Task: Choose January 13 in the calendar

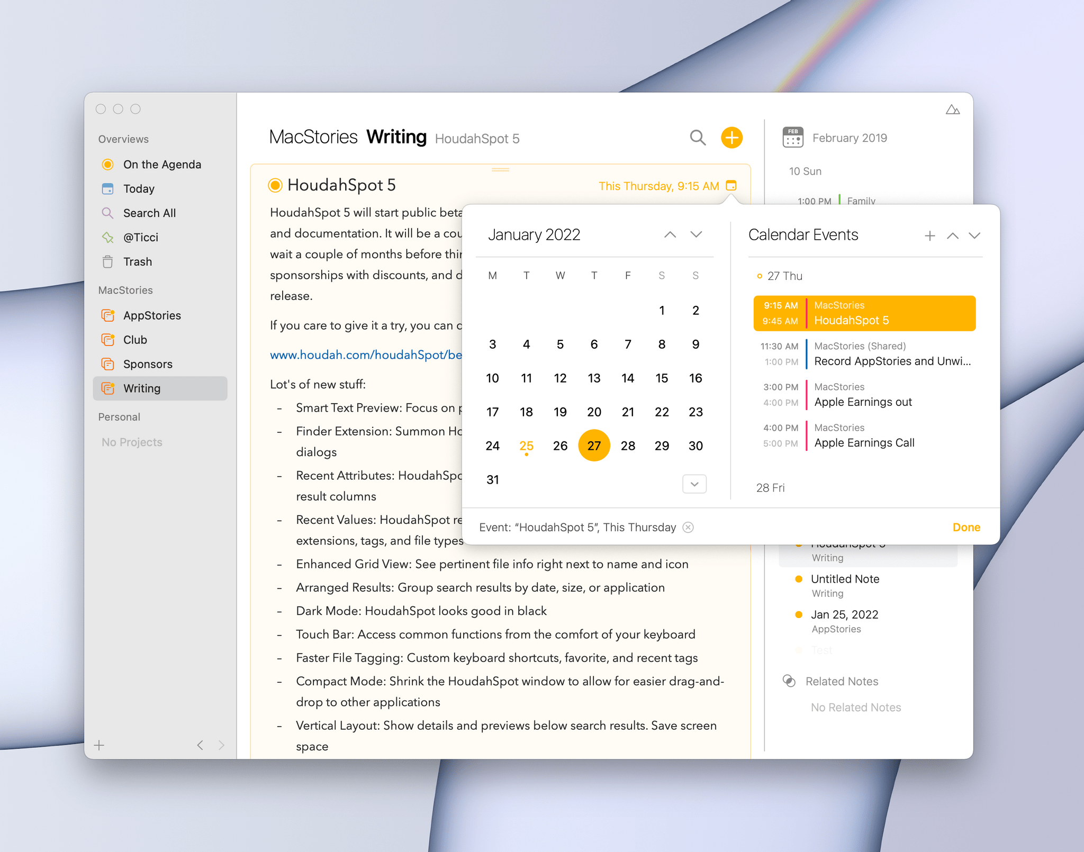Action: [x=594, y=378]
